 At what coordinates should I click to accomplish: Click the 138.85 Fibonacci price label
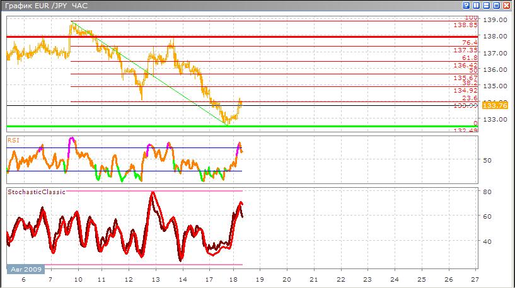point(464,25)
